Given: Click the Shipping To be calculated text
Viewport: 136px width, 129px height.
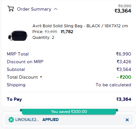Looking at the screenshot, I should (x=113, y=85).
